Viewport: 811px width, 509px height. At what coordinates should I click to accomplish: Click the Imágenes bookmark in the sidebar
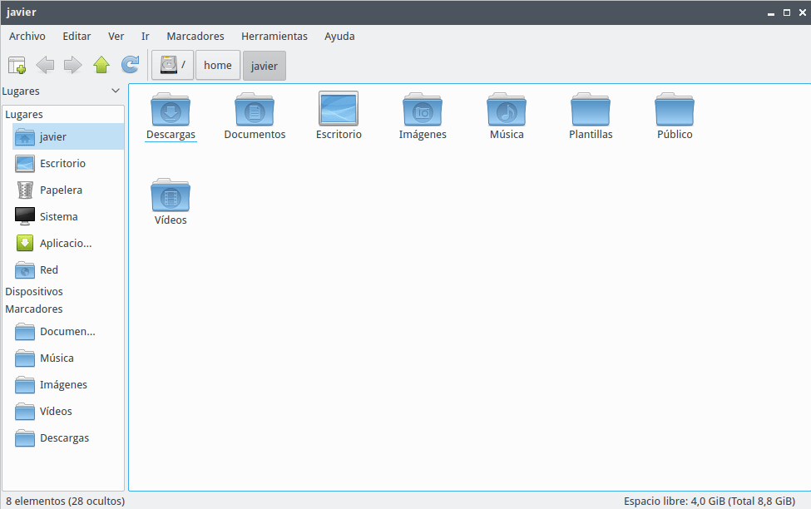(68, 385)
